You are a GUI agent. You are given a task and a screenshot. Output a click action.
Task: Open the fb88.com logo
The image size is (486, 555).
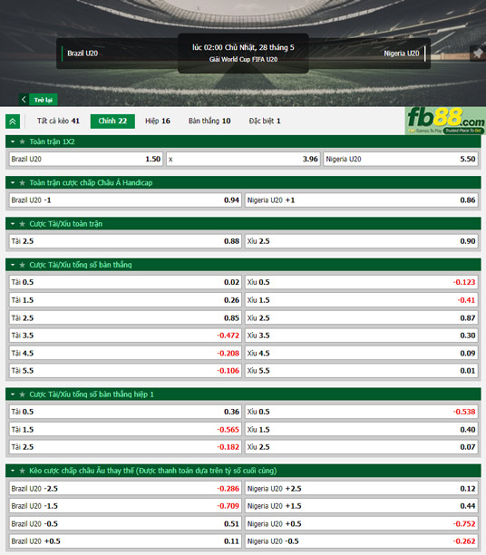click(x=445, y=121)
